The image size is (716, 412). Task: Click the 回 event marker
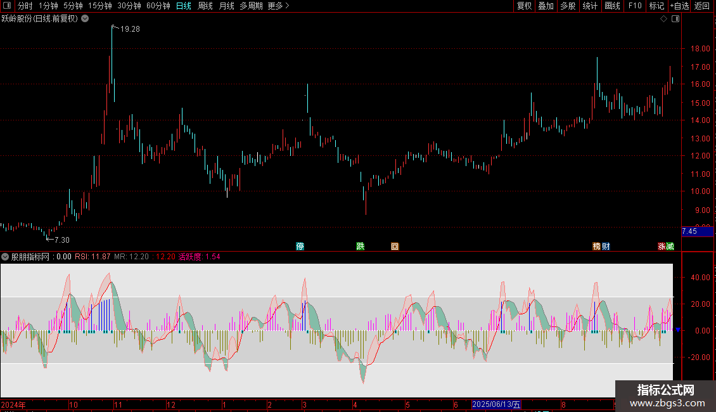click(x=395, y=246)
